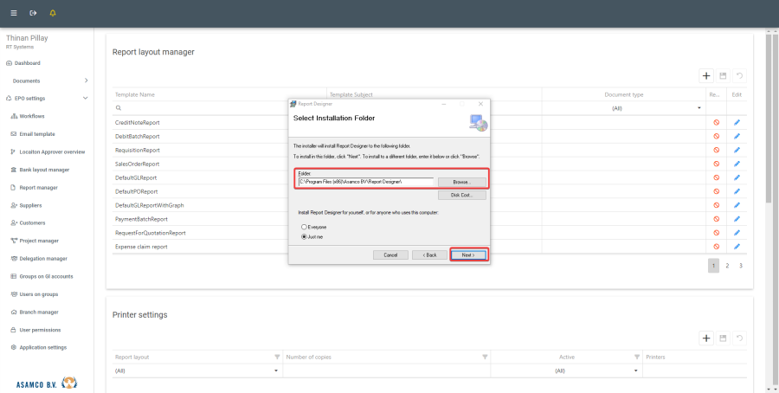This screenshot has width=779, height=393.
Task: Click edit pencil for CreditNoteReport row
Action: (737, 123)
